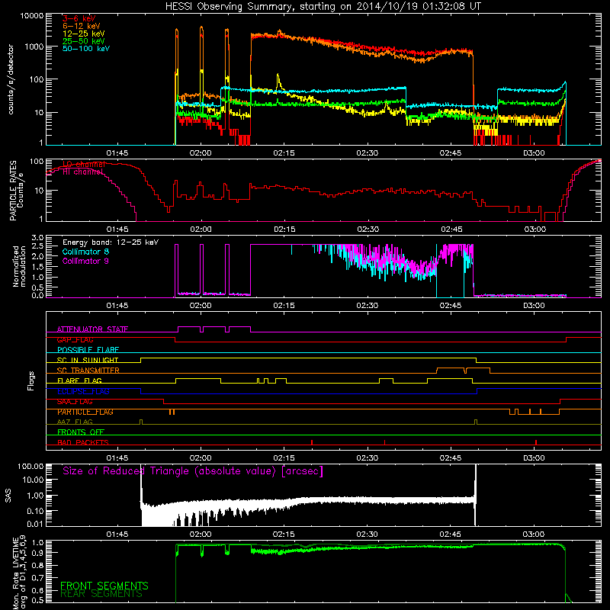Select the HI channel legend label
This screenshot has width=610, height=610.
point(83,172)
